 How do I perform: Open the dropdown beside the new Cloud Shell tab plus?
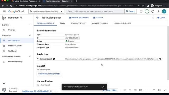58,91
